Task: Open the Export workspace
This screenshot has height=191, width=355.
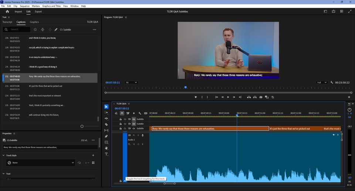Action: [38, 11]
